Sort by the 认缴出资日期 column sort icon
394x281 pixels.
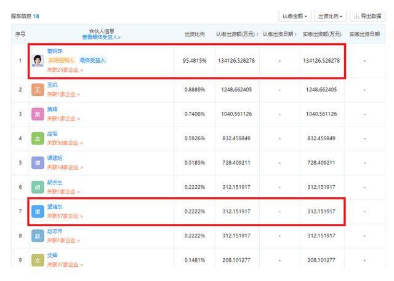pos(295,34)
